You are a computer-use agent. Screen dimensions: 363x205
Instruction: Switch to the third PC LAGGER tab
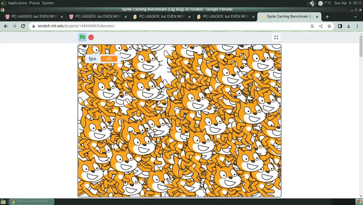tap(162, 17)
